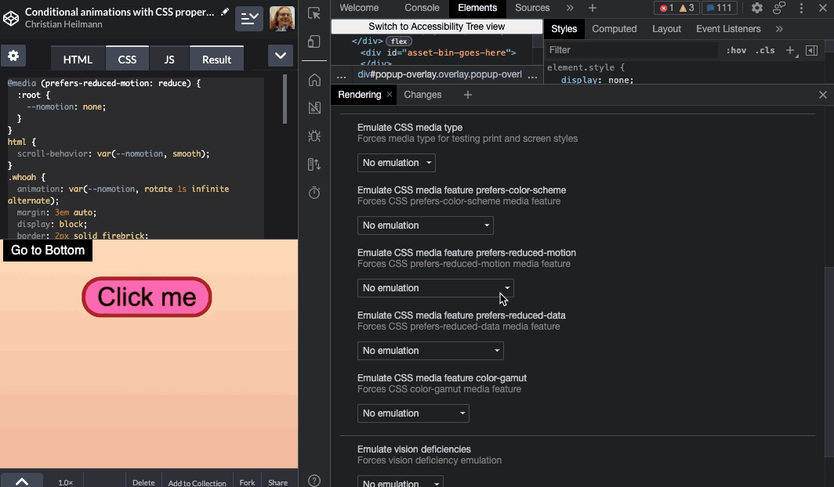Show more DevTools tabs chevron
834x487 pixels.
[x=570, y=8]
